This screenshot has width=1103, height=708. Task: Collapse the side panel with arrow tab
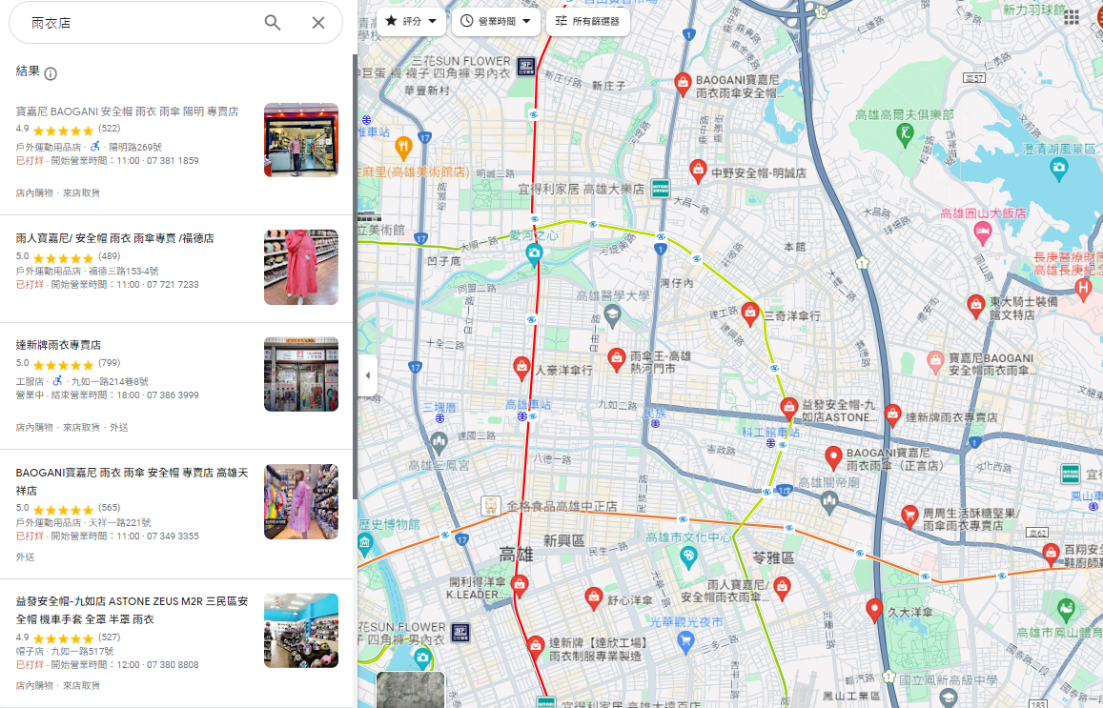(x=367, y=374)
